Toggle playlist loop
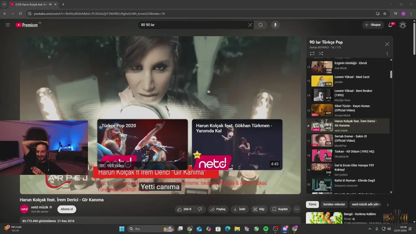The image size is (416, 234). [x=312, y=54]
